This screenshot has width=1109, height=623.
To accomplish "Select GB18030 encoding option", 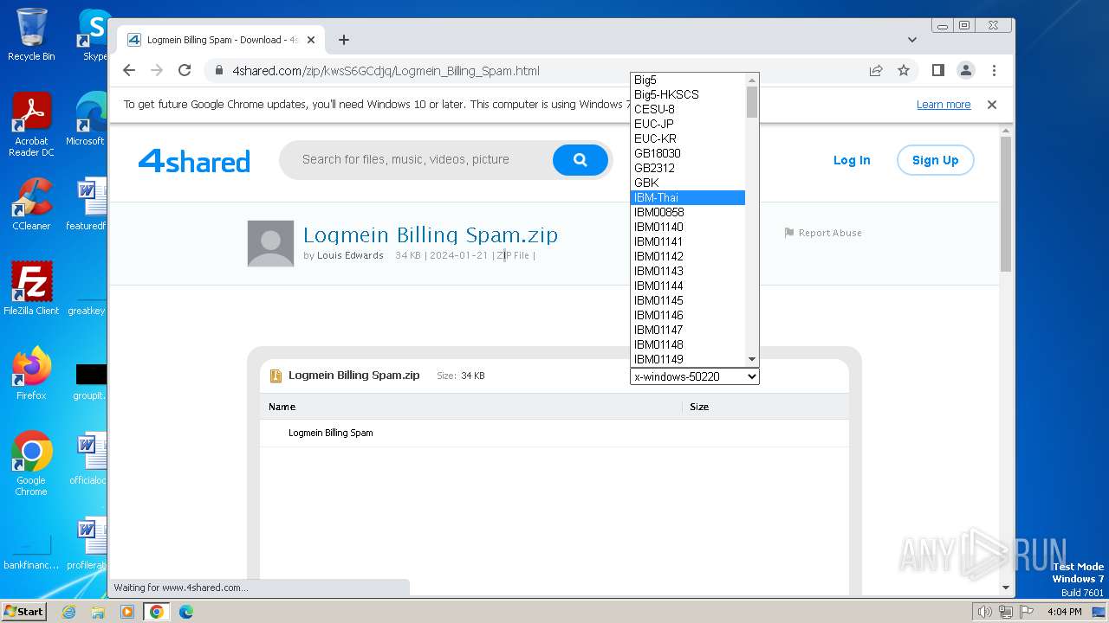I will click(x=688, y=153).
